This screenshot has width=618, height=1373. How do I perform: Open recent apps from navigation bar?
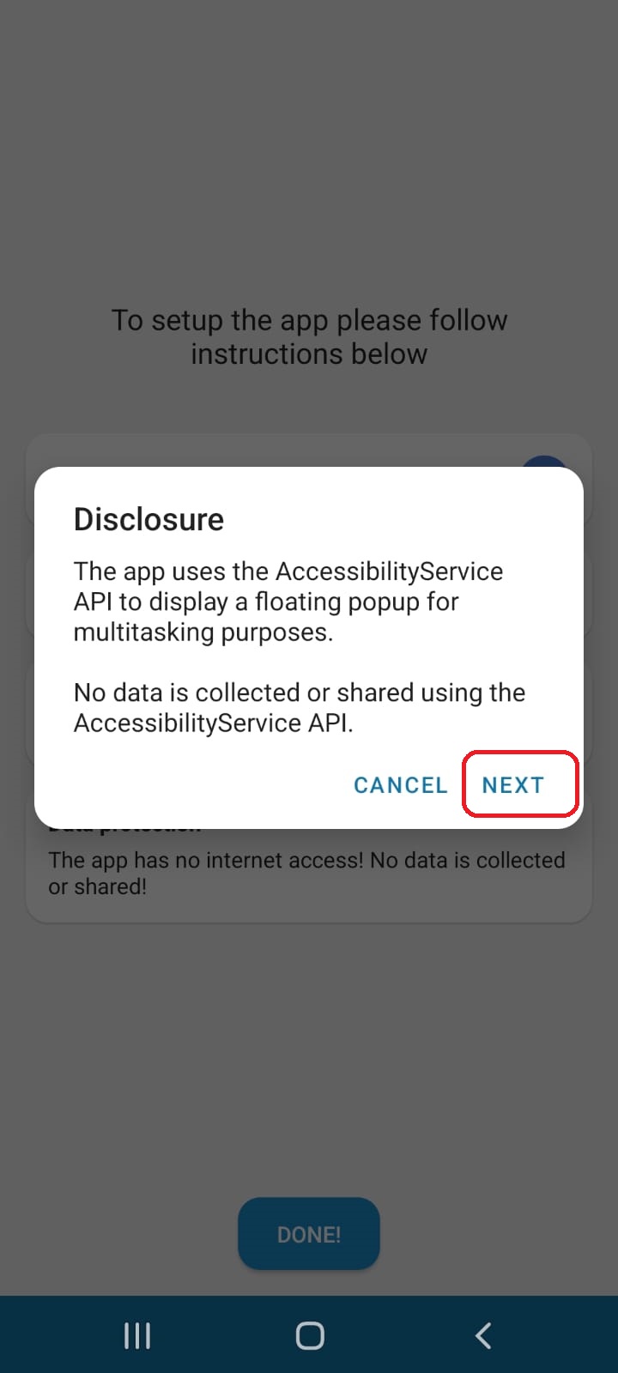click(x=137, y=1335)
